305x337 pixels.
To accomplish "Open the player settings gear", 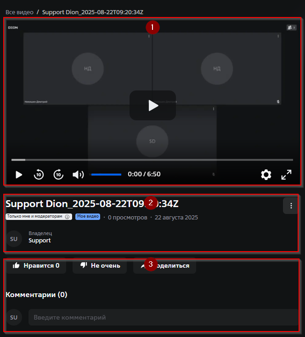I will click(266, 174).
